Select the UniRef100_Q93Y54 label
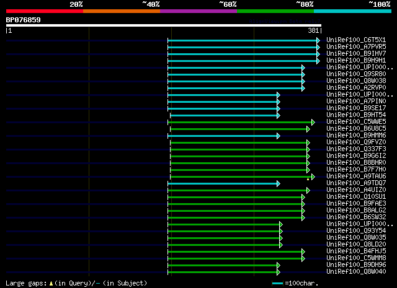Viewport: 397px width, 288px height. point(356,231)
